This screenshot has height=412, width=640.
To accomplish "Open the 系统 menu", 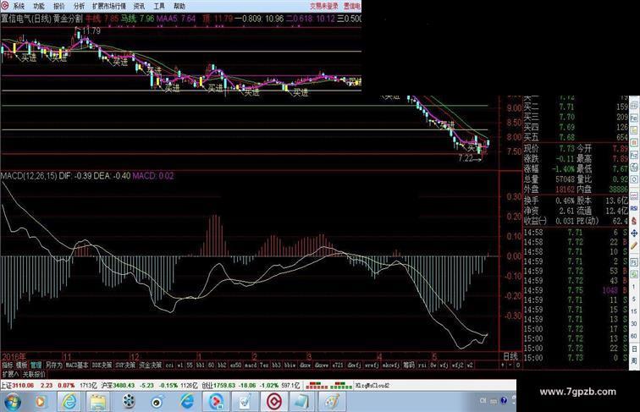I will [x=19, y=6].
